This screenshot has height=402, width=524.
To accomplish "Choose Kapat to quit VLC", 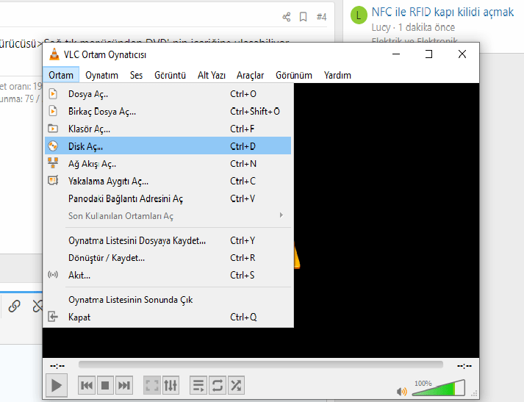I will click(168, 317).
